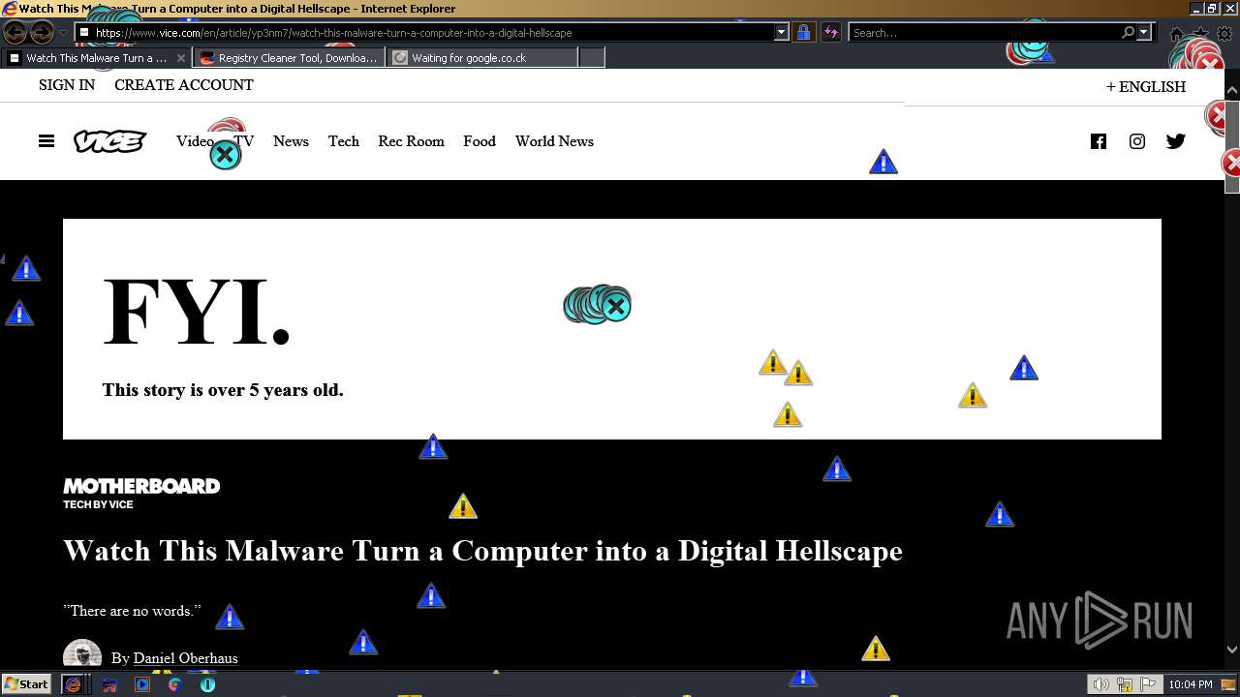This screenshot has width=1240, height=697.
Task: Open the search provider dropdown arrow
Action: 1143,32
